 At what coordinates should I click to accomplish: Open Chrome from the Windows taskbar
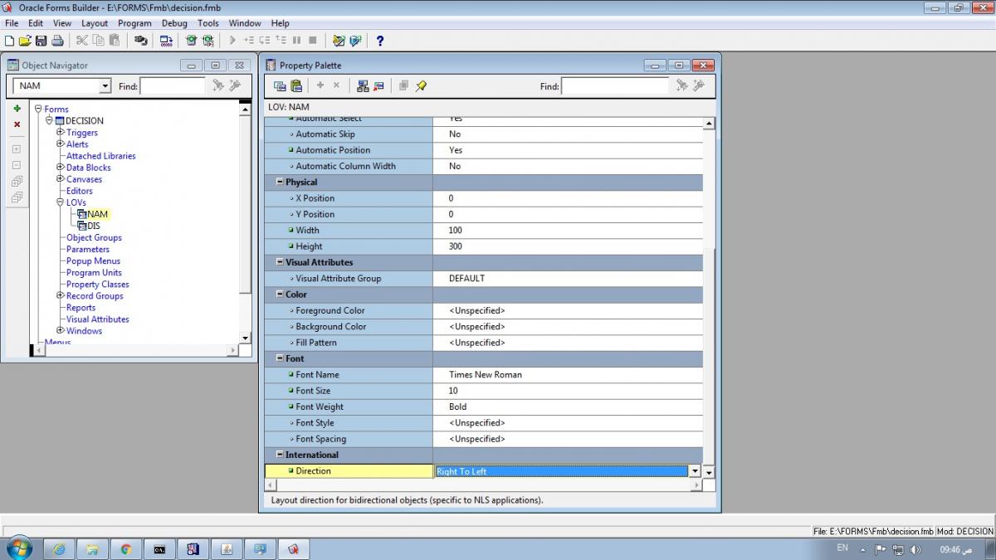point(126,548)
